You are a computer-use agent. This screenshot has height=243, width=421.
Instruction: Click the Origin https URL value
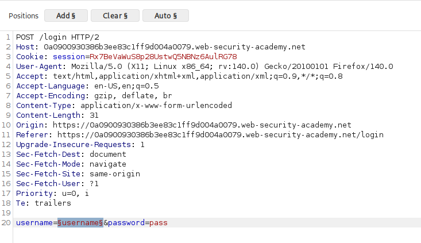click(x=202, y=125)
